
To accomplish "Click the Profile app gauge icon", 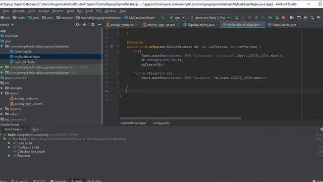I will click(270, 18).
